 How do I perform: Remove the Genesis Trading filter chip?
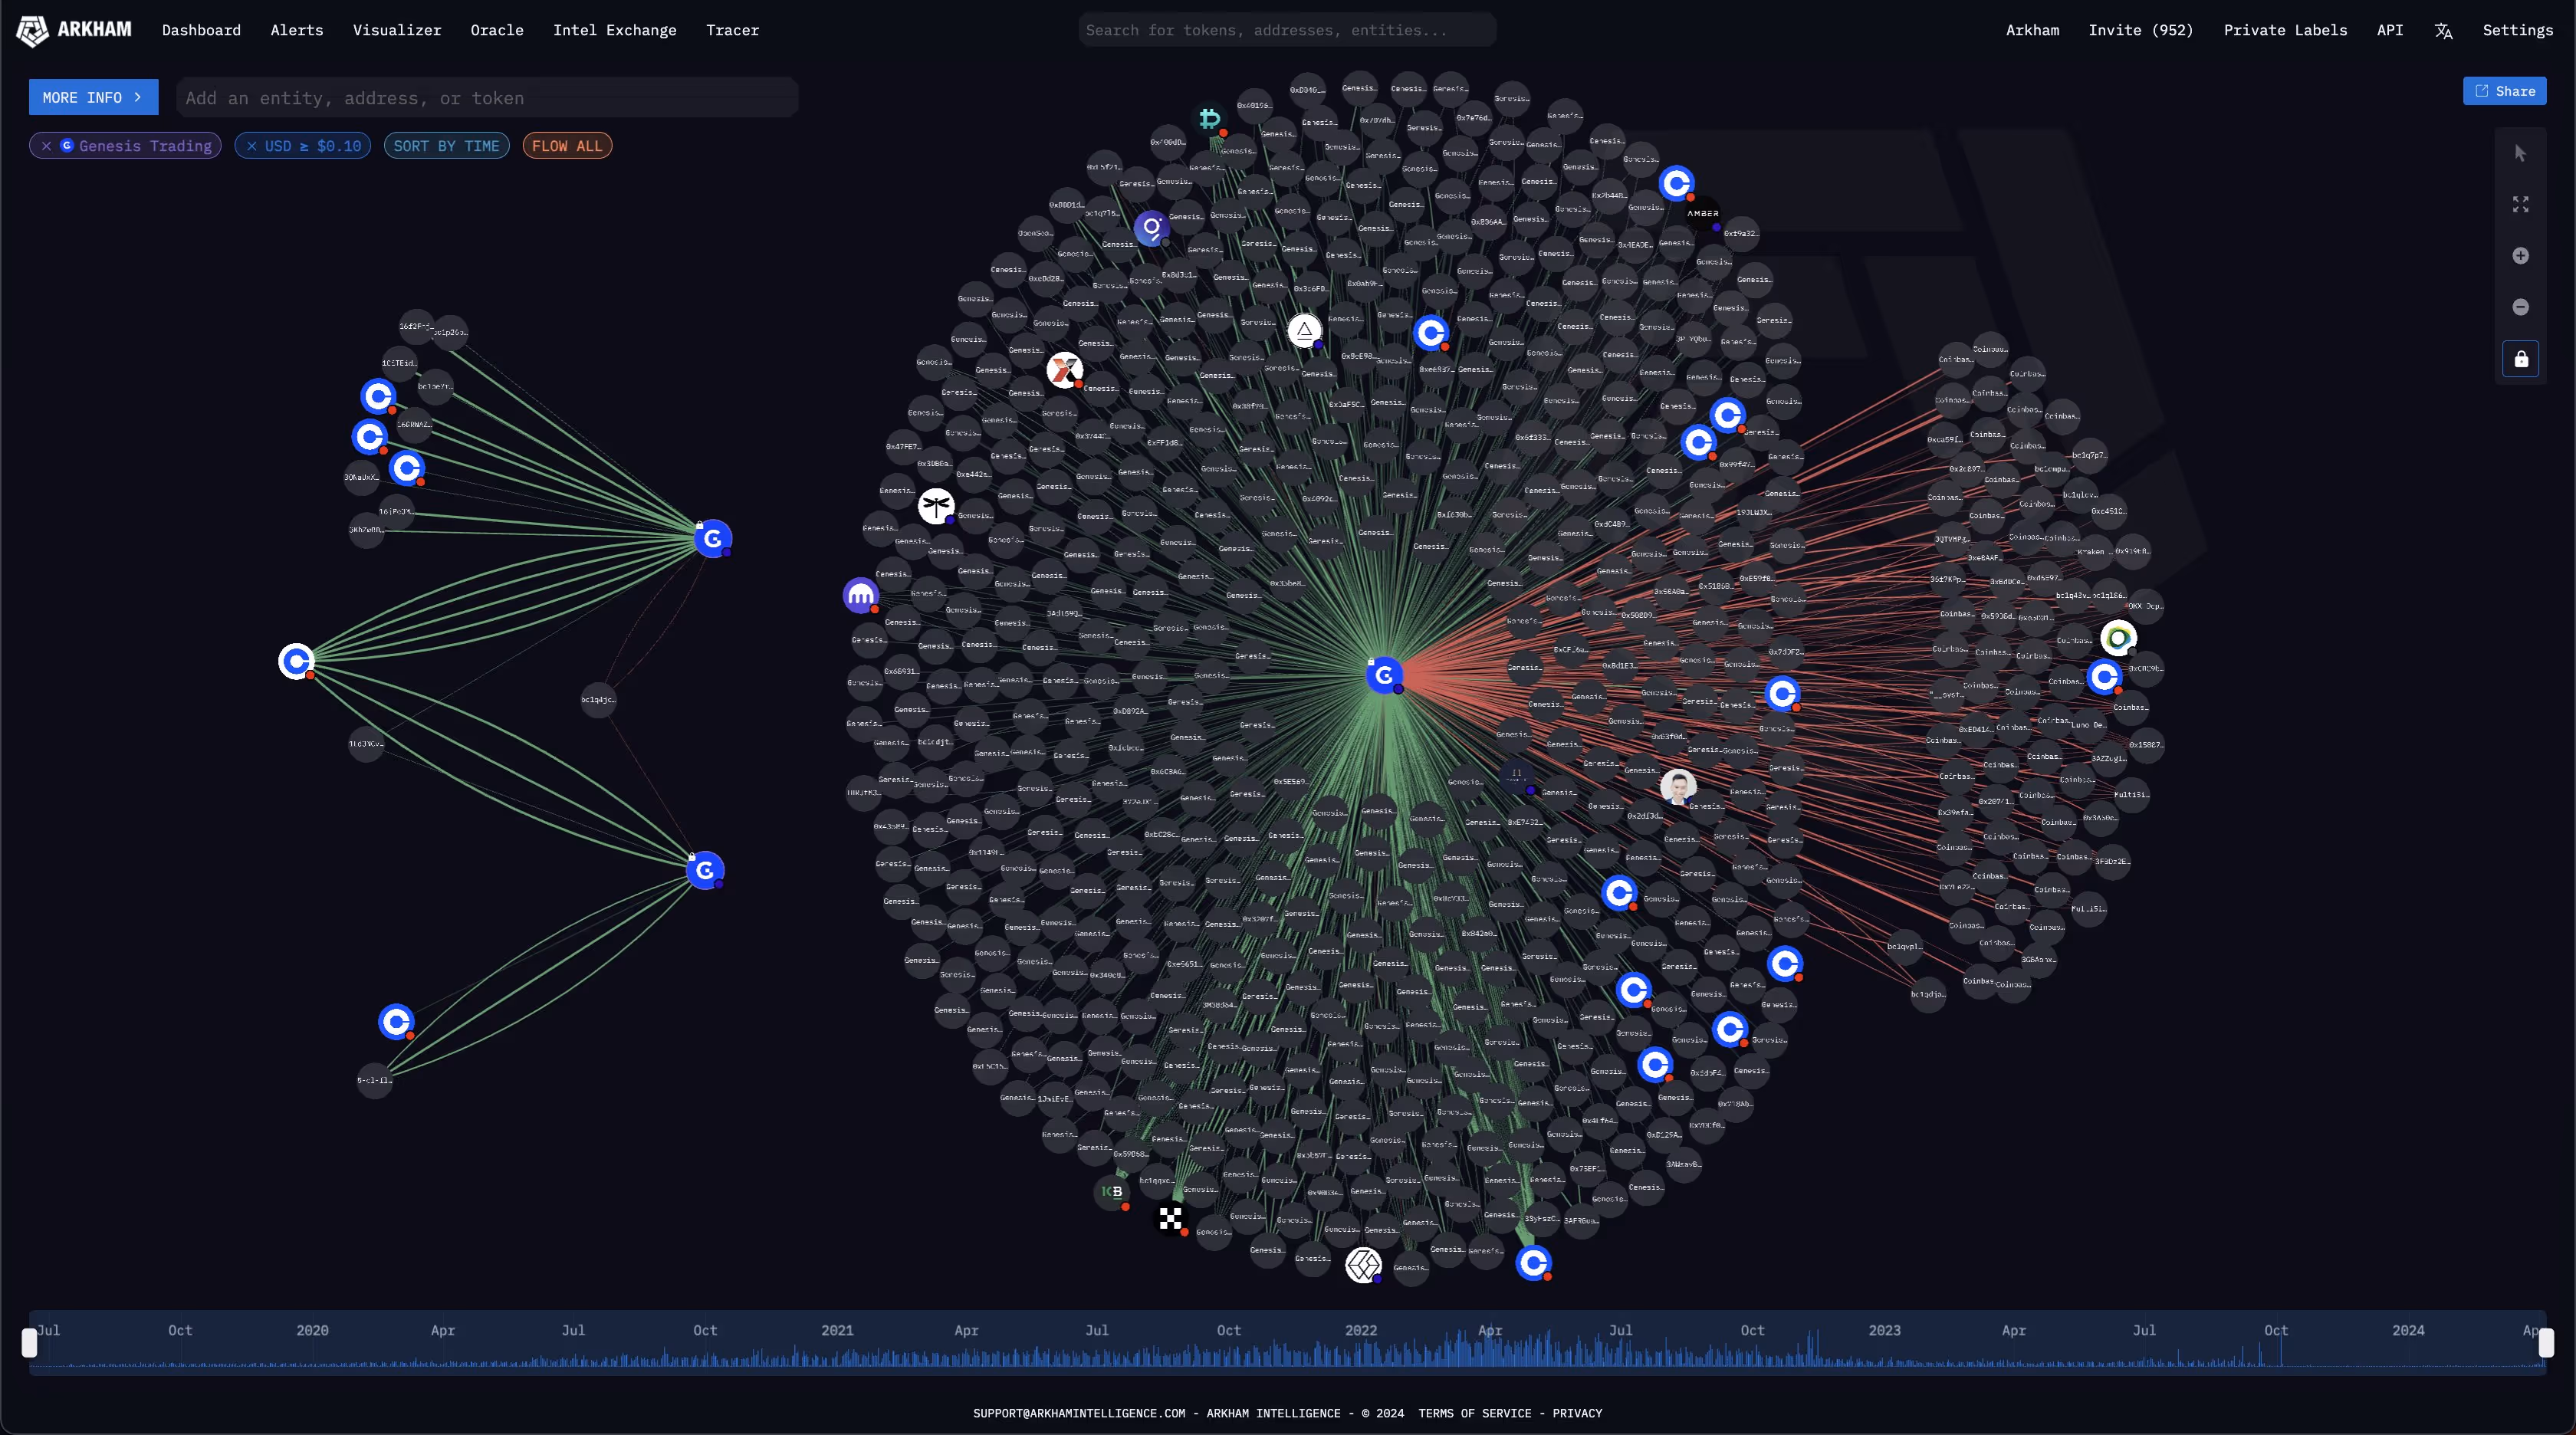(x=46, y=146)
